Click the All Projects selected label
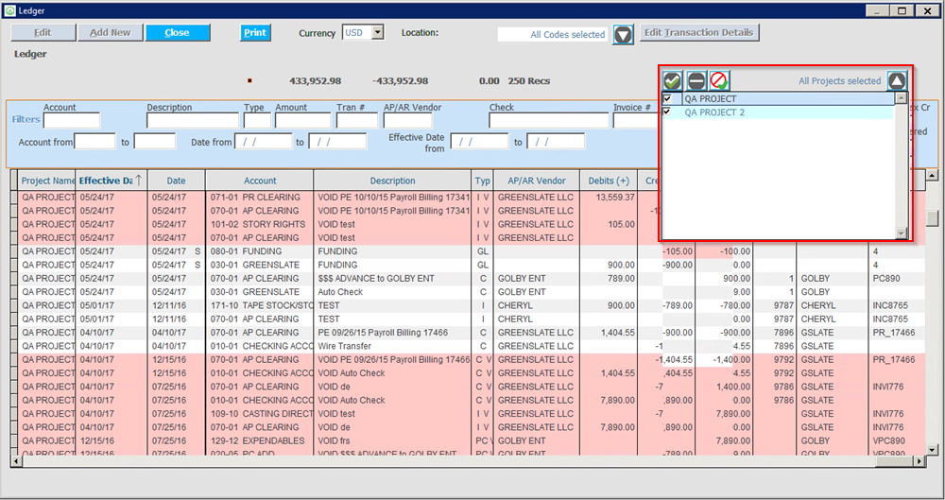The height and width of the screenshot is (500, 945). 839,81
